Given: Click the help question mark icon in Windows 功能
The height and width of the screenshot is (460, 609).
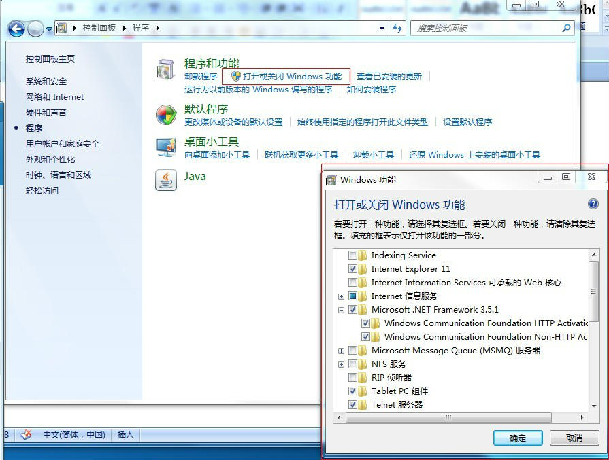Looking at the screenshot, I should click(x=593, y=204).
